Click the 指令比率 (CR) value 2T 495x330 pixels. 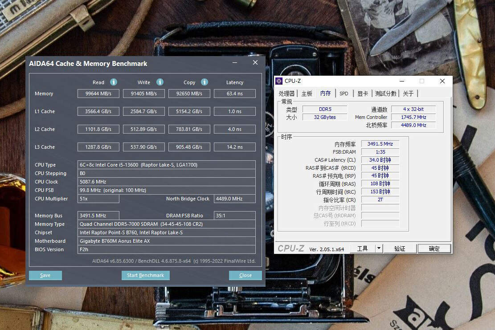[x=380, y=200]
